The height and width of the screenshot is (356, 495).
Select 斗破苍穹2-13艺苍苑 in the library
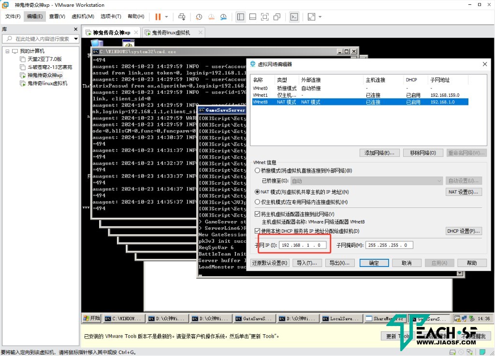46,67
